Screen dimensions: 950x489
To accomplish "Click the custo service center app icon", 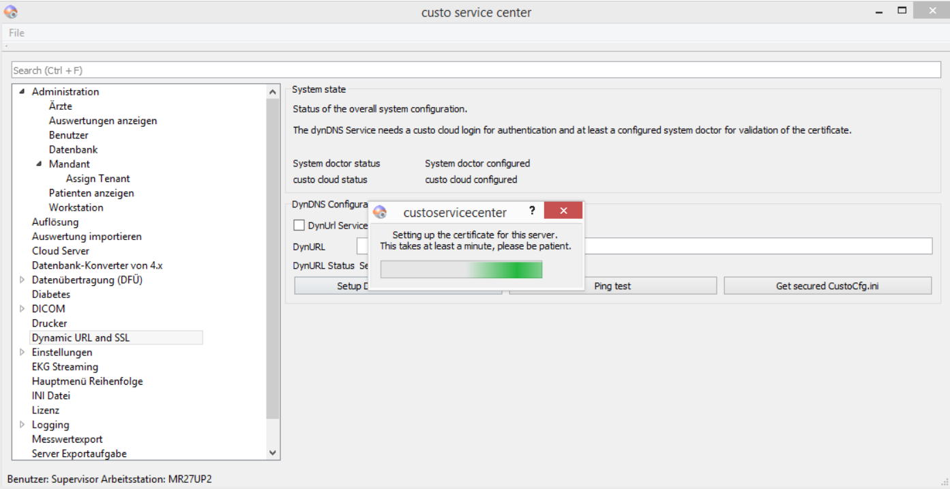I will tap(11, 12).
